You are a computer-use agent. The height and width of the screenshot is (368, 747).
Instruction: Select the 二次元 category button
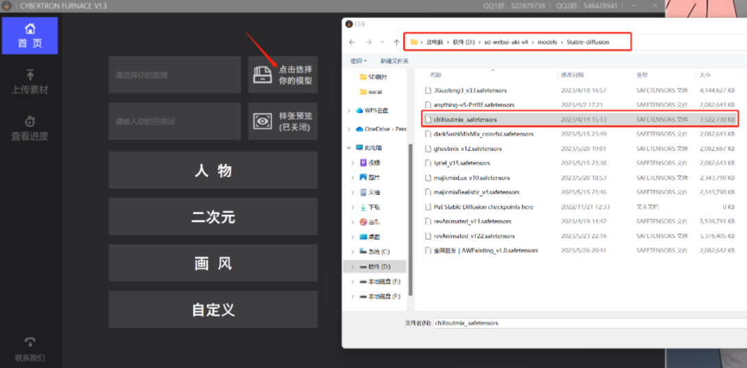pyautogui.click(x=213, y=216)
